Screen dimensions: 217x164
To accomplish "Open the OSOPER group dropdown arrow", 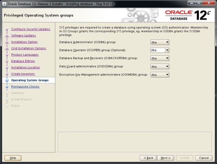I will click(167, 50).
